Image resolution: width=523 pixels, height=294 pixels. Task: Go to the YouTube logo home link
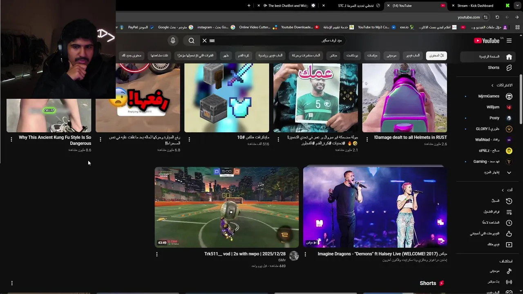(x=487, y=40)
